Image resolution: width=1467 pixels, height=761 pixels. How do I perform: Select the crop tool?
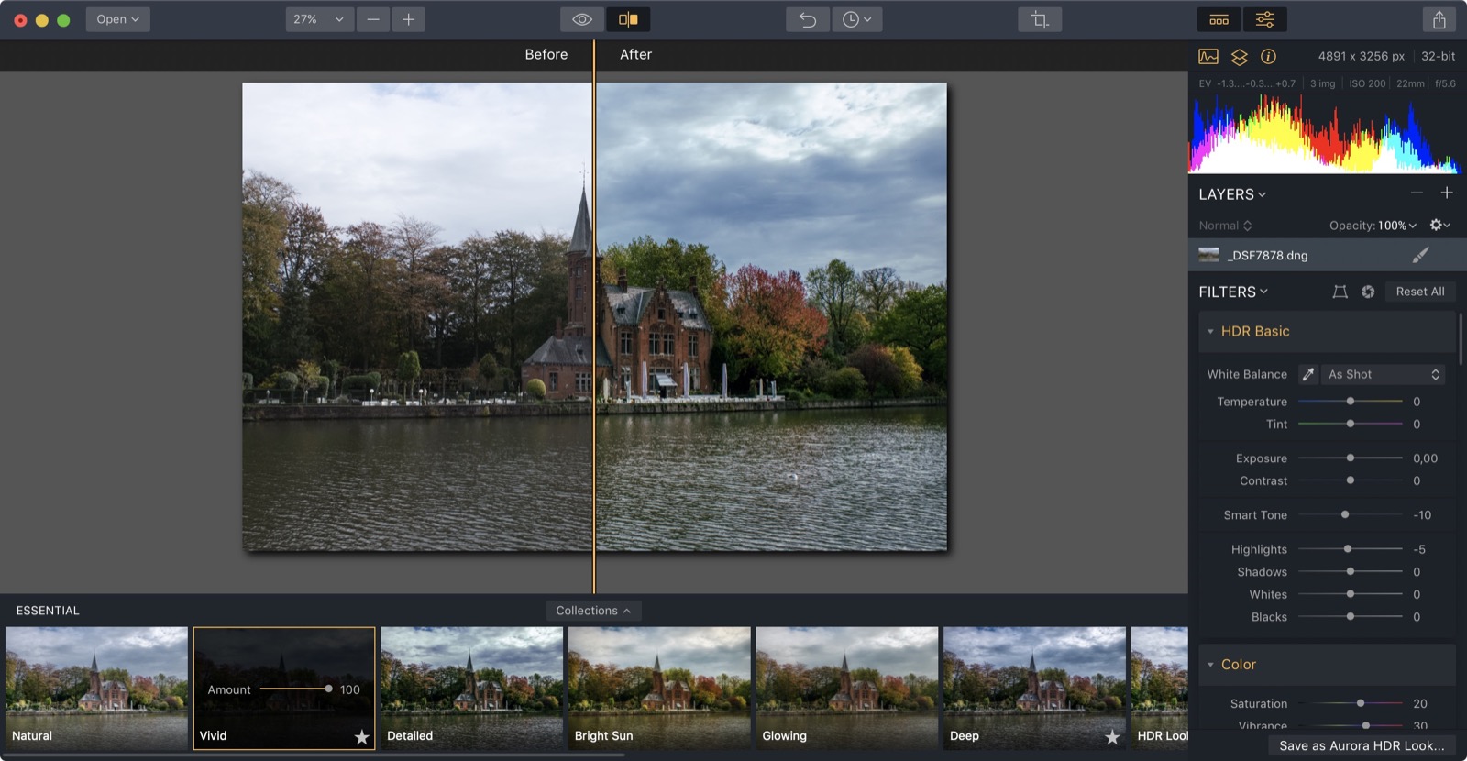click(x=1040, y=19)
